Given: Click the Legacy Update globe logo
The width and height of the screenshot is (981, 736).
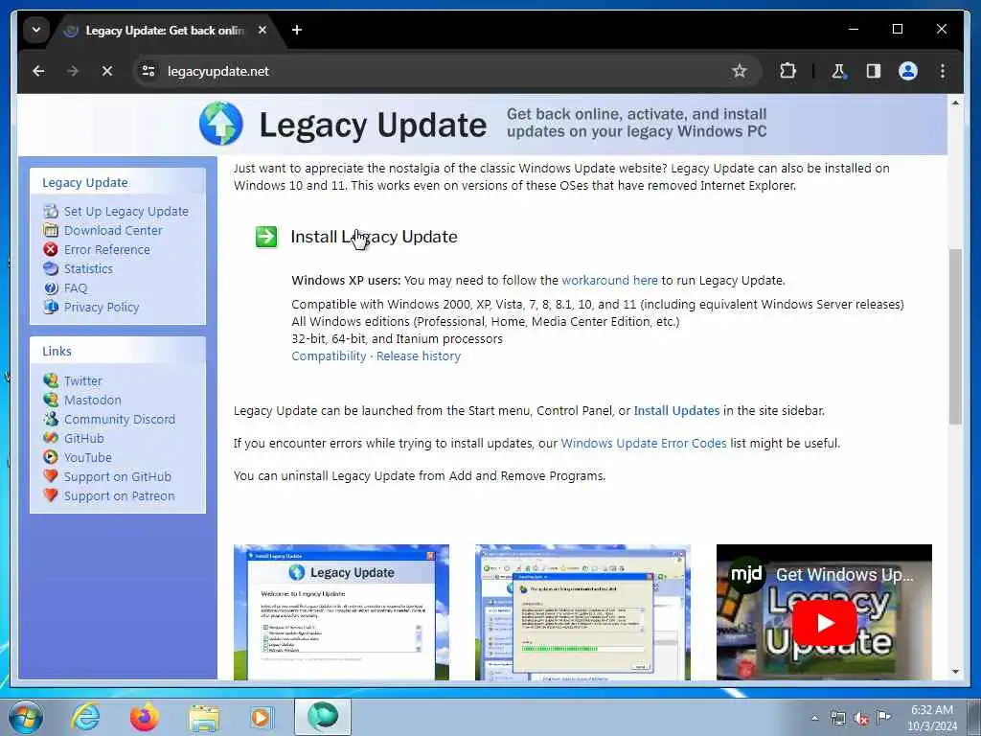Looking at the screenshot, I should pos(221,124).
